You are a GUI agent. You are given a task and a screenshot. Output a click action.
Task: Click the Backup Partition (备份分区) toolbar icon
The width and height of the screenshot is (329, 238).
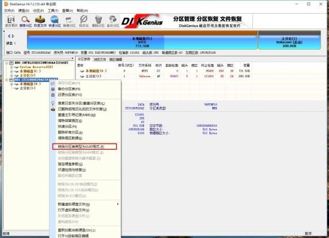click(x=113, y=22)
